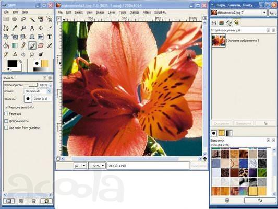Select the Free Select lasso tool

click(23, 19)
